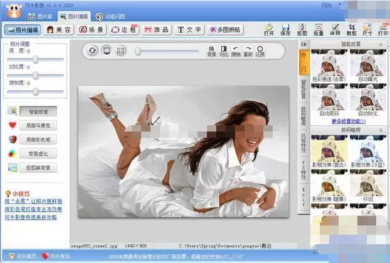This screenshot has width=390, height=263.
Task: Open the 批量 (Batch) tool icon
Action: (x=319, y=29)
